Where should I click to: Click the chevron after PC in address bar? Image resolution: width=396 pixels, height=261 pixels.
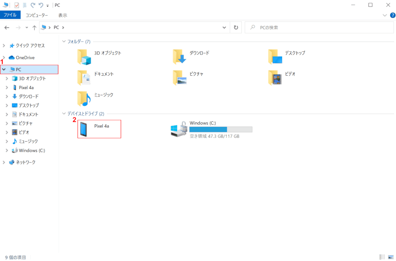[x=63, y=28]
